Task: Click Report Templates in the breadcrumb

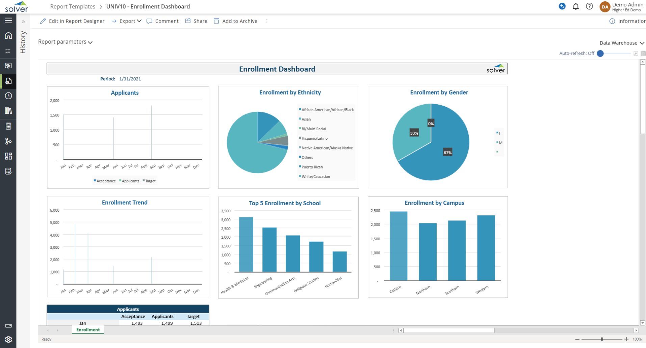Action: coord(73,6)
